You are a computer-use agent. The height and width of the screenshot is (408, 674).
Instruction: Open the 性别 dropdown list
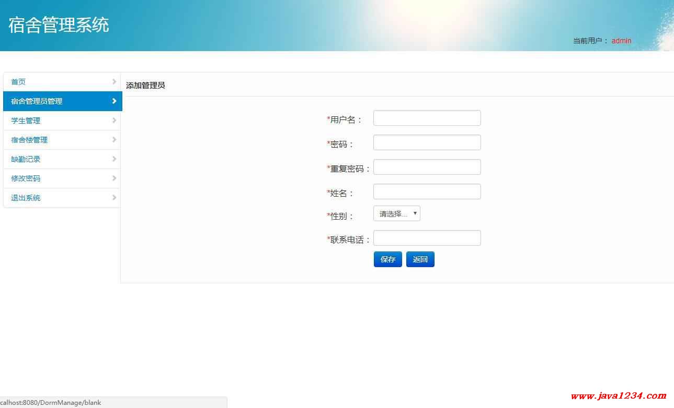396,214
